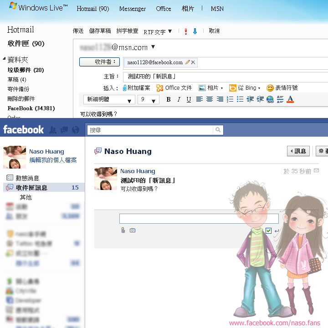Insert Office 文件 document

(174, 88)
